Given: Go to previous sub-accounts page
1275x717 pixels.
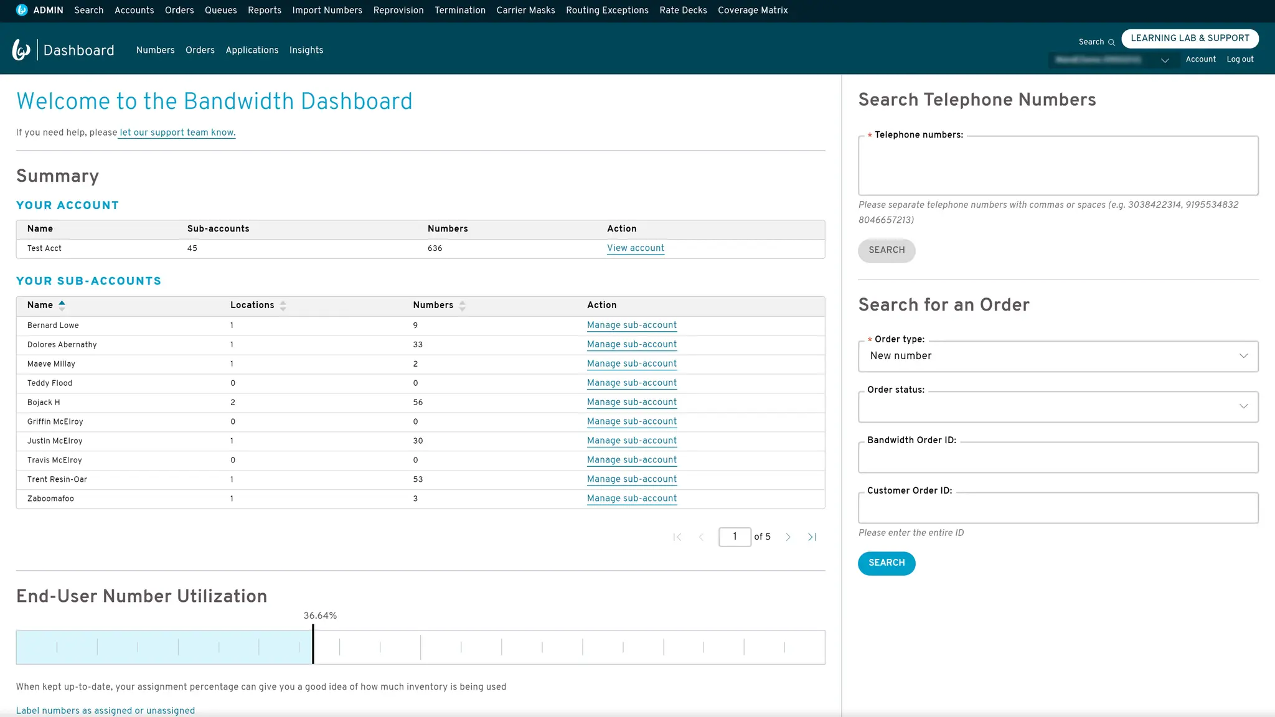Looking at the screenshot, I should click(x=701, y=537).
